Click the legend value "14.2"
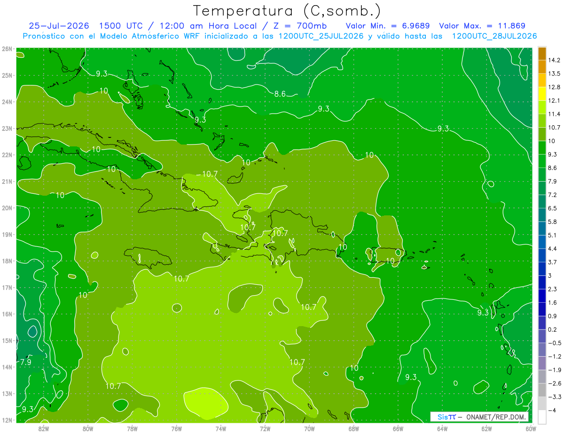 (554, 60)
